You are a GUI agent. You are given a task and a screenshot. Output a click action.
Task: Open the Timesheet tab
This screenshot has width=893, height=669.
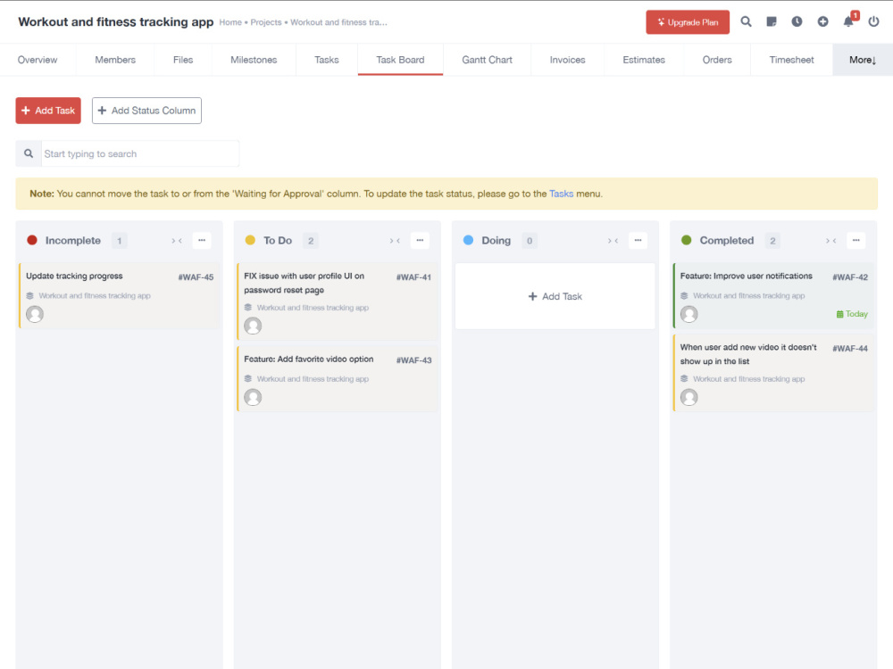point(791,60)
